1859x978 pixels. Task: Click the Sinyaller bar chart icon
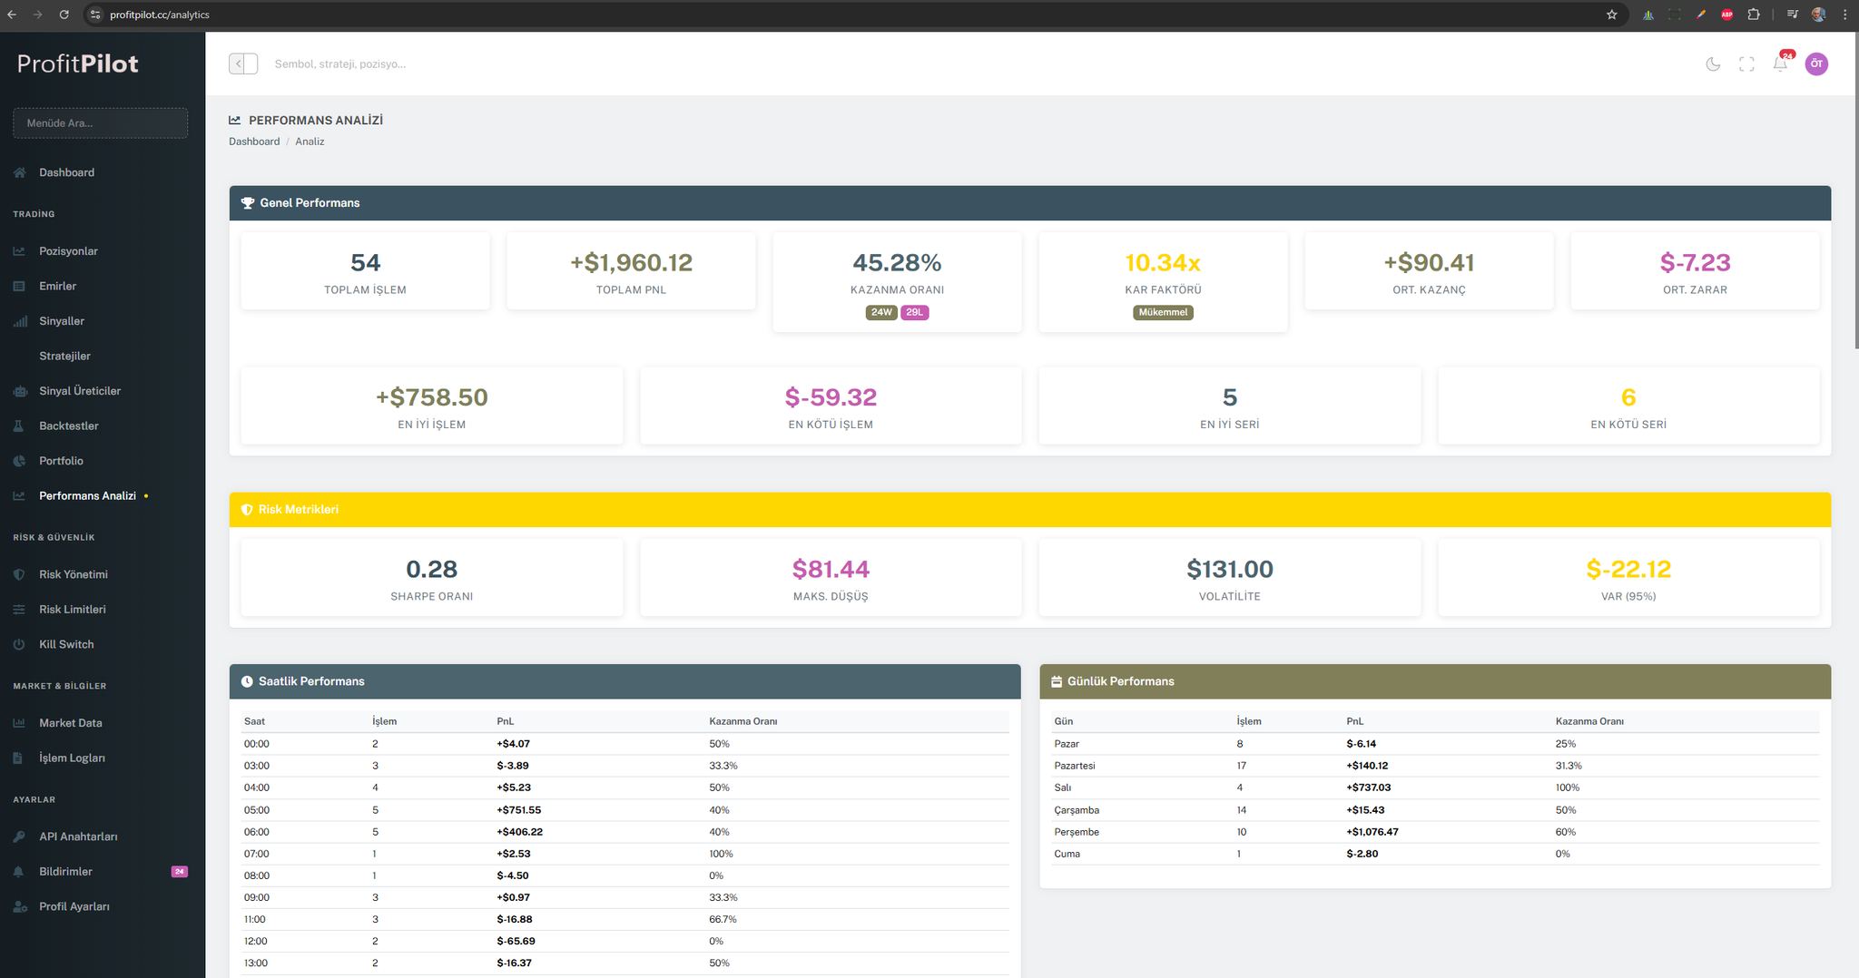click(x=20, y=321)
